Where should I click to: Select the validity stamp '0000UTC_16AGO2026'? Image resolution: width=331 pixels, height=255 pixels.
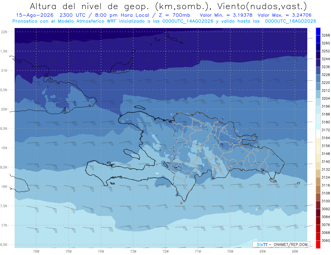click(290, 21)
